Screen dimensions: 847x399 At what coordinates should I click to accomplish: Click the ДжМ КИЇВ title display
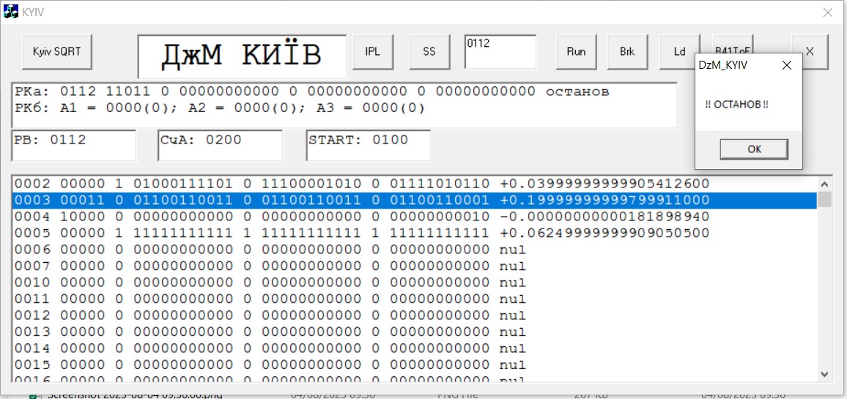coord(242,56)
